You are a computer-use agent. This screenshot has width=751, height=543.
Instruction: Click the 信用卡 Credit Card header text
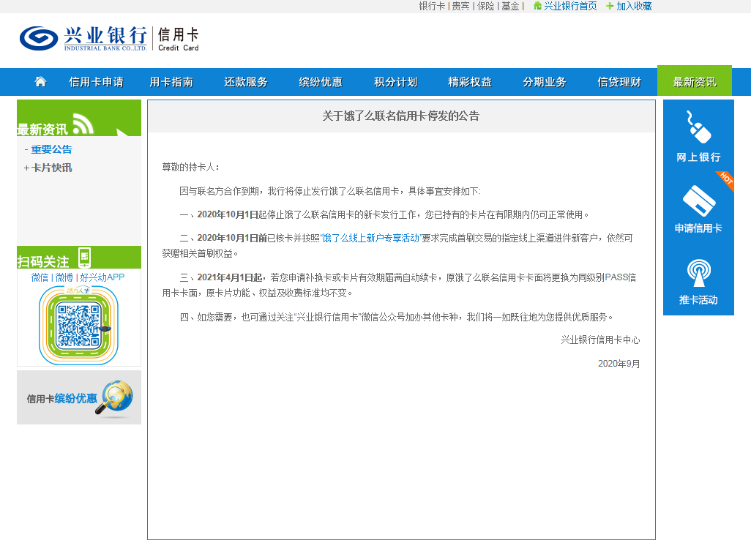pos(178,39)
